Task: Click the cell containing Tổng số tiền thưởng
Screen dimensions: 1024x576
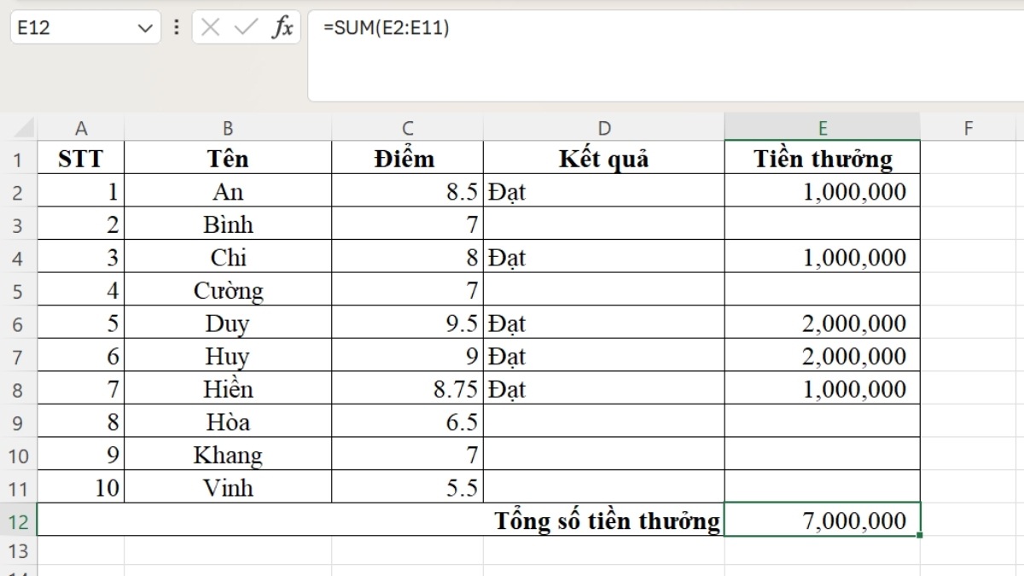Action: pyautogui.click(x=604, y=521)
